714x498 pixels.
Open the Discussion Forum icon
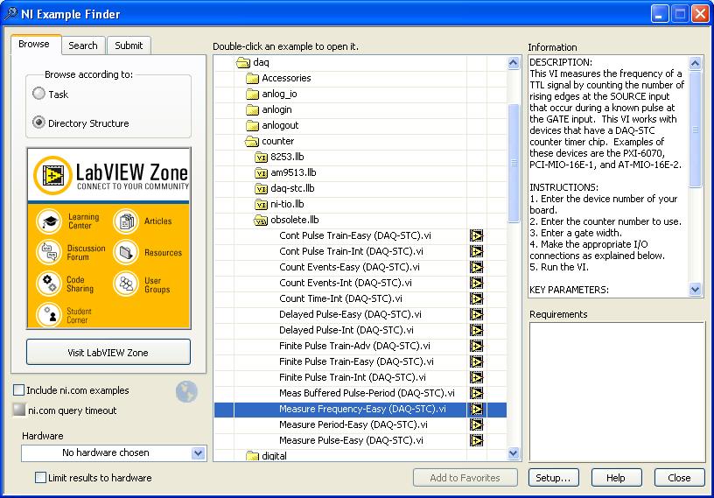[x=49, y=252]
